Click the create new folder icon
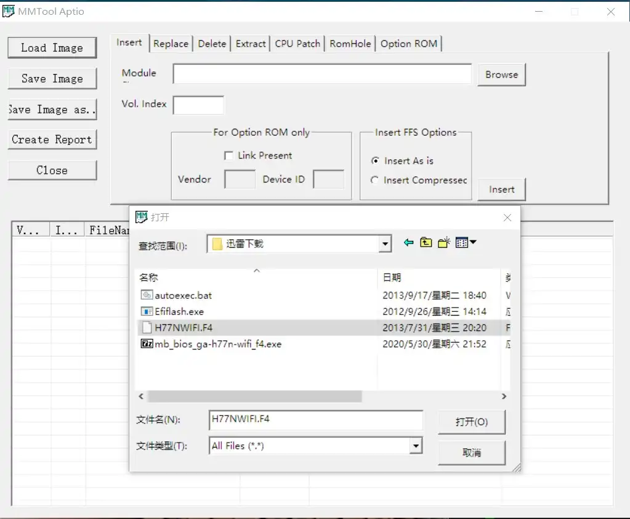Screen dimensions: 630x519 coord(443,242)
